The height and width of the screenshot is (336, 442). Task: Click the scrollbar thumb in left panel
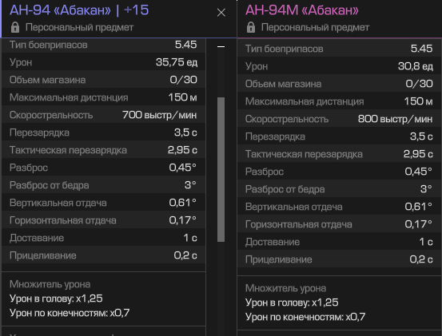[221, 169]
